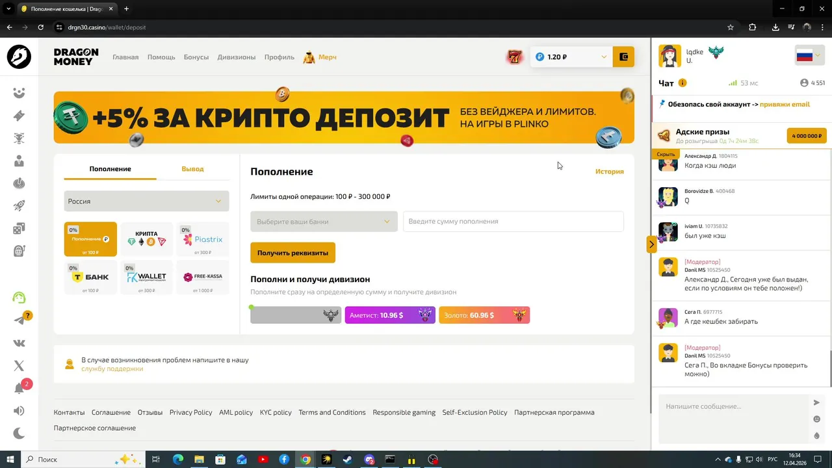Select the T-Банк payment method

point(90,278)
